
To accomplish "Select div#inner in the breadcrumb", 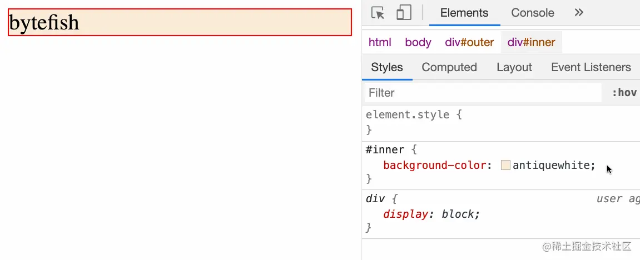I will [x=531, y=42].
